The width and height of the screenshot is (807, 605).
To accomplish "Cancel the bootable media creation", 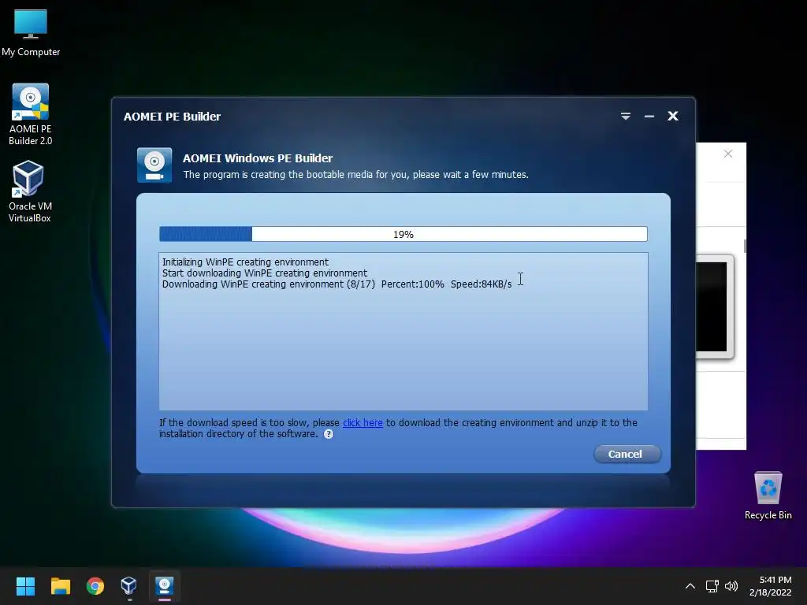I will [627, 454].
